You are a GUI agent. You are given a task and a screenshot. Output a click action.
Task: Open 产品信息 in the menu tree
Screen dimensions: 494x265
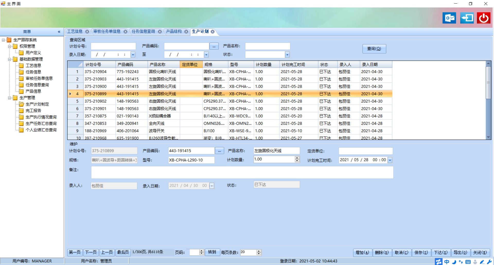click(33, 91)
